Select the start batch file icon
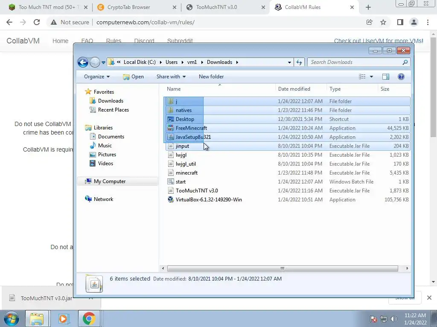 point(171,181)
